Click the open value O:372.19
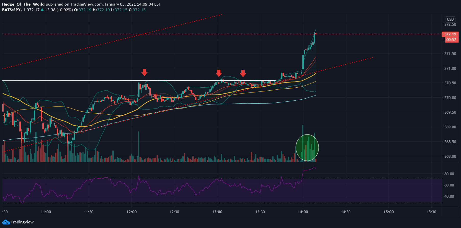 coord(83,10)
